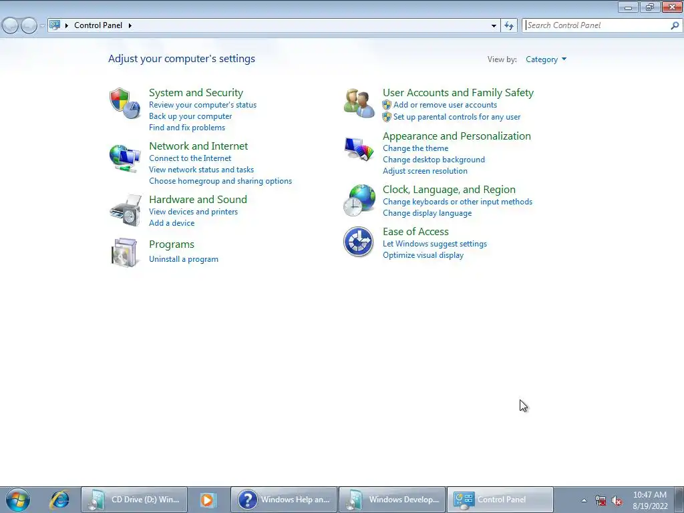684x513 pixels.
Task: Click Add a device link
Action: tap(172, 223)
